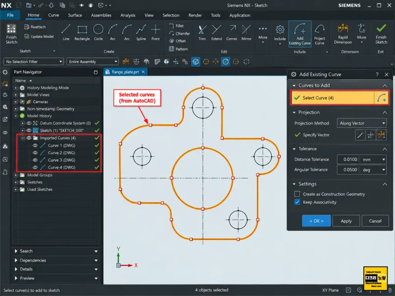This screenshot has height=296, width=395.
Task: Choose the Trim tool
Action: [x=202, y=32]
